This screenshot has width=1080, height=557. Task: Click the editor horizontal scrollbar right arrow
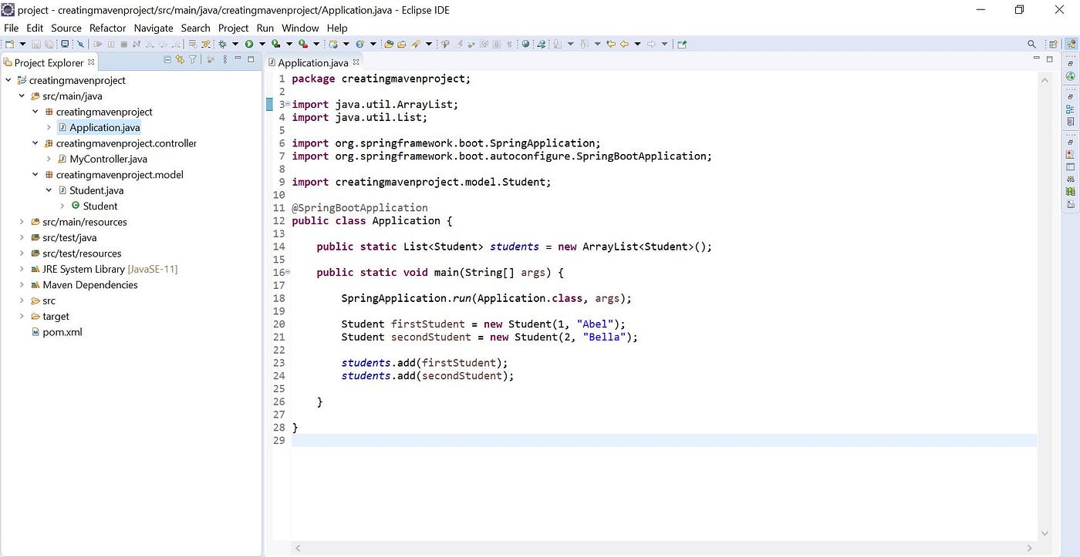click(x=1028, y=549)
